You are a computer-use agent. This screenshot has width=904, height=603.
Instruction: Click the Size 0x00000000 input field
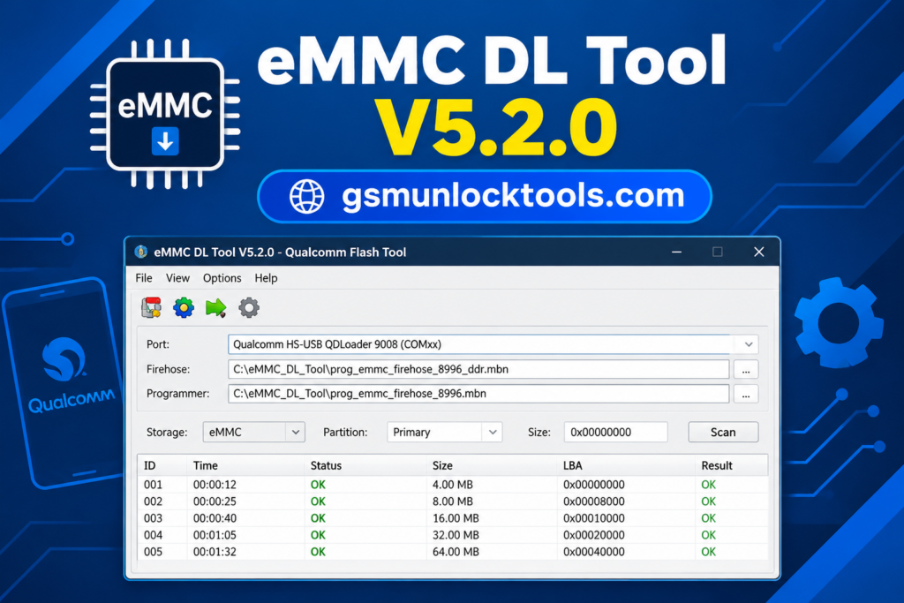click(x=615, y=432)
